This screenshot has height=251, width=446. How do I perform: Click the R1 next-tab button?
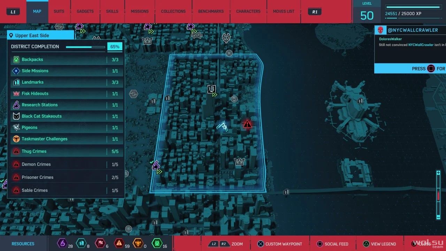(315, 12)
